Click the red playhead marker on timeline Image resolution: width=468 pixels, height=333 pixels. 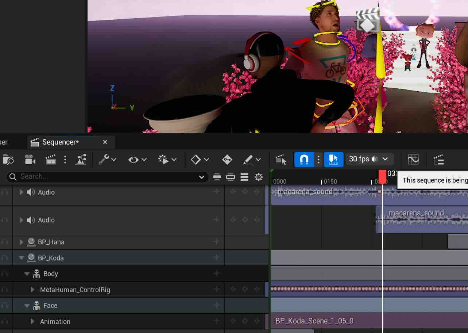pyautogui.click(x=382, y=176)
